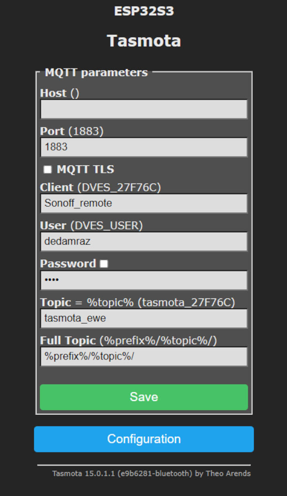Click the Full Topic label text

coord(68,341)
